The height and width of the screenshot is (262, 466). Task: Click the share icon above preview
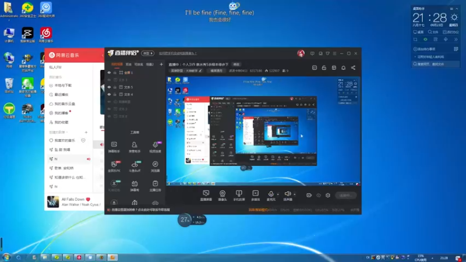pyautogui.click(x=353, y=68)
